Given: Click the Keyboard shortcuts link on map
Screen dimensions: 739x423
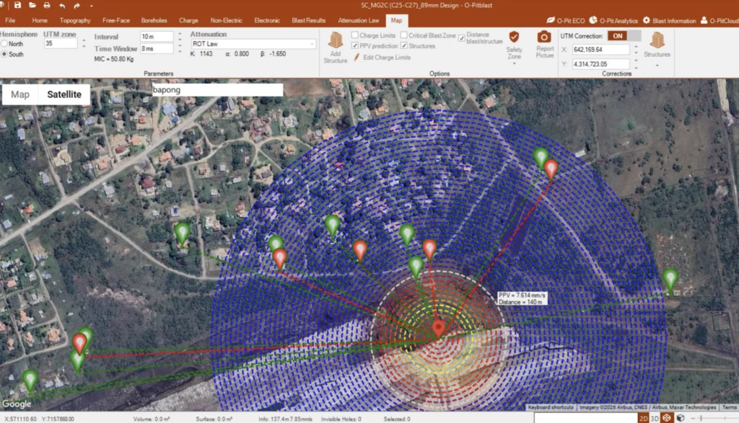Looking at the screenshot, I should (551, 407).
